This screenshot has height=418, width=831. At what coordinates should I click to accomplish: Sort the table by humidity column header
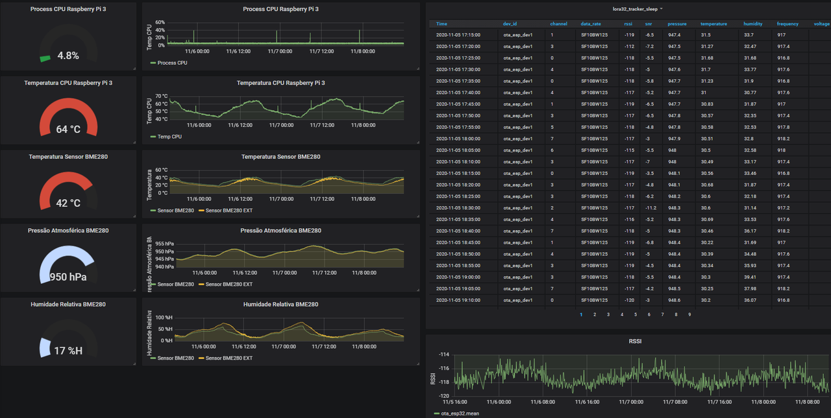pyautogui.click(x=753, y=24)
